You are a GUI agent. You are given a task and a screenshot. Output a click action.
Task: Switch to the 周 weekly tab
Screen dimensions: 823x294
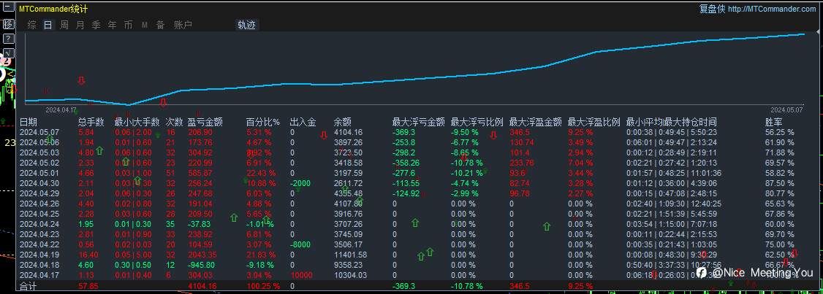click(x=64, y=25)
